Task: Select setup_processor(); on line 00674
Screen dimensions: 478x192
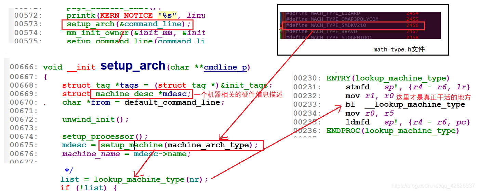Action: click(x=105, y=137)
